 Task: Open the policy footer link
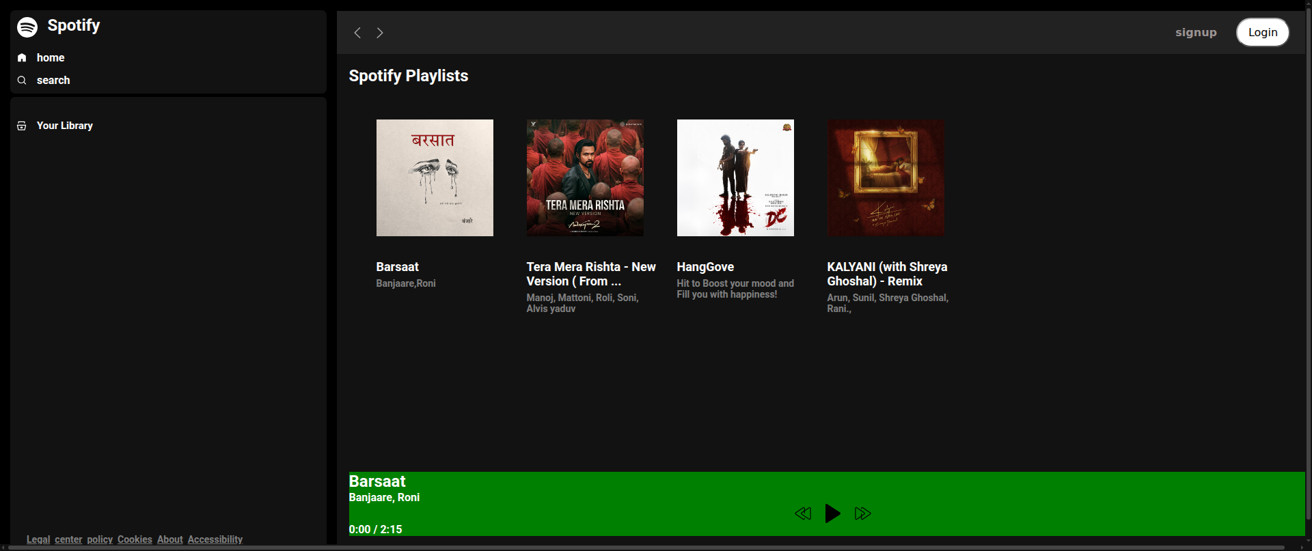100,539
